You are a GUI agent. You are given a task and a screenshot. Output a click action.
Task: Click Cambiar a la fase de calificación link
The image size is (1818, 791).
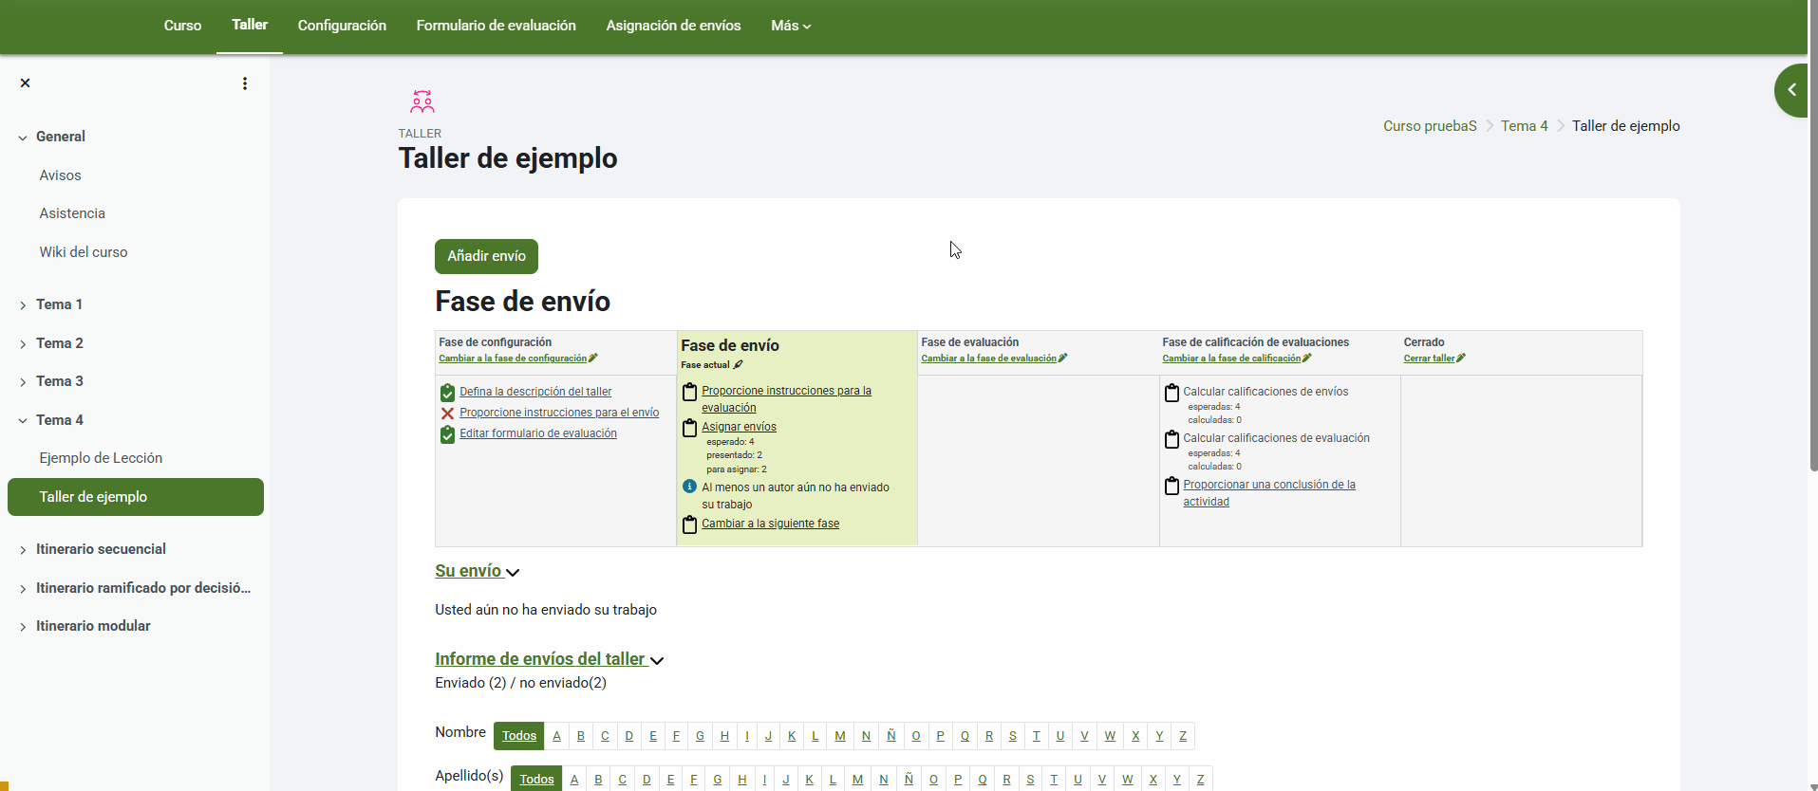coord(1231,359)
